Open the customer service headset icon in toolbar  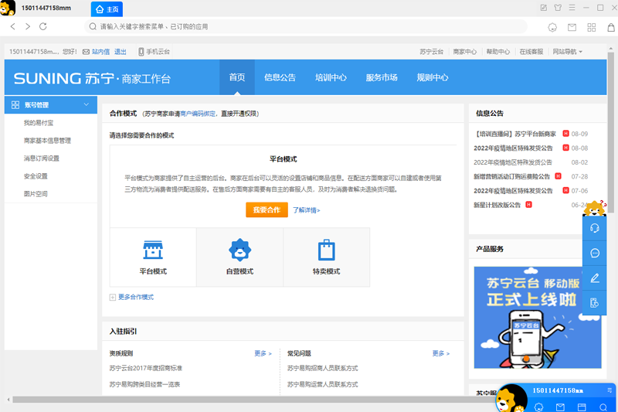point(552,27)
